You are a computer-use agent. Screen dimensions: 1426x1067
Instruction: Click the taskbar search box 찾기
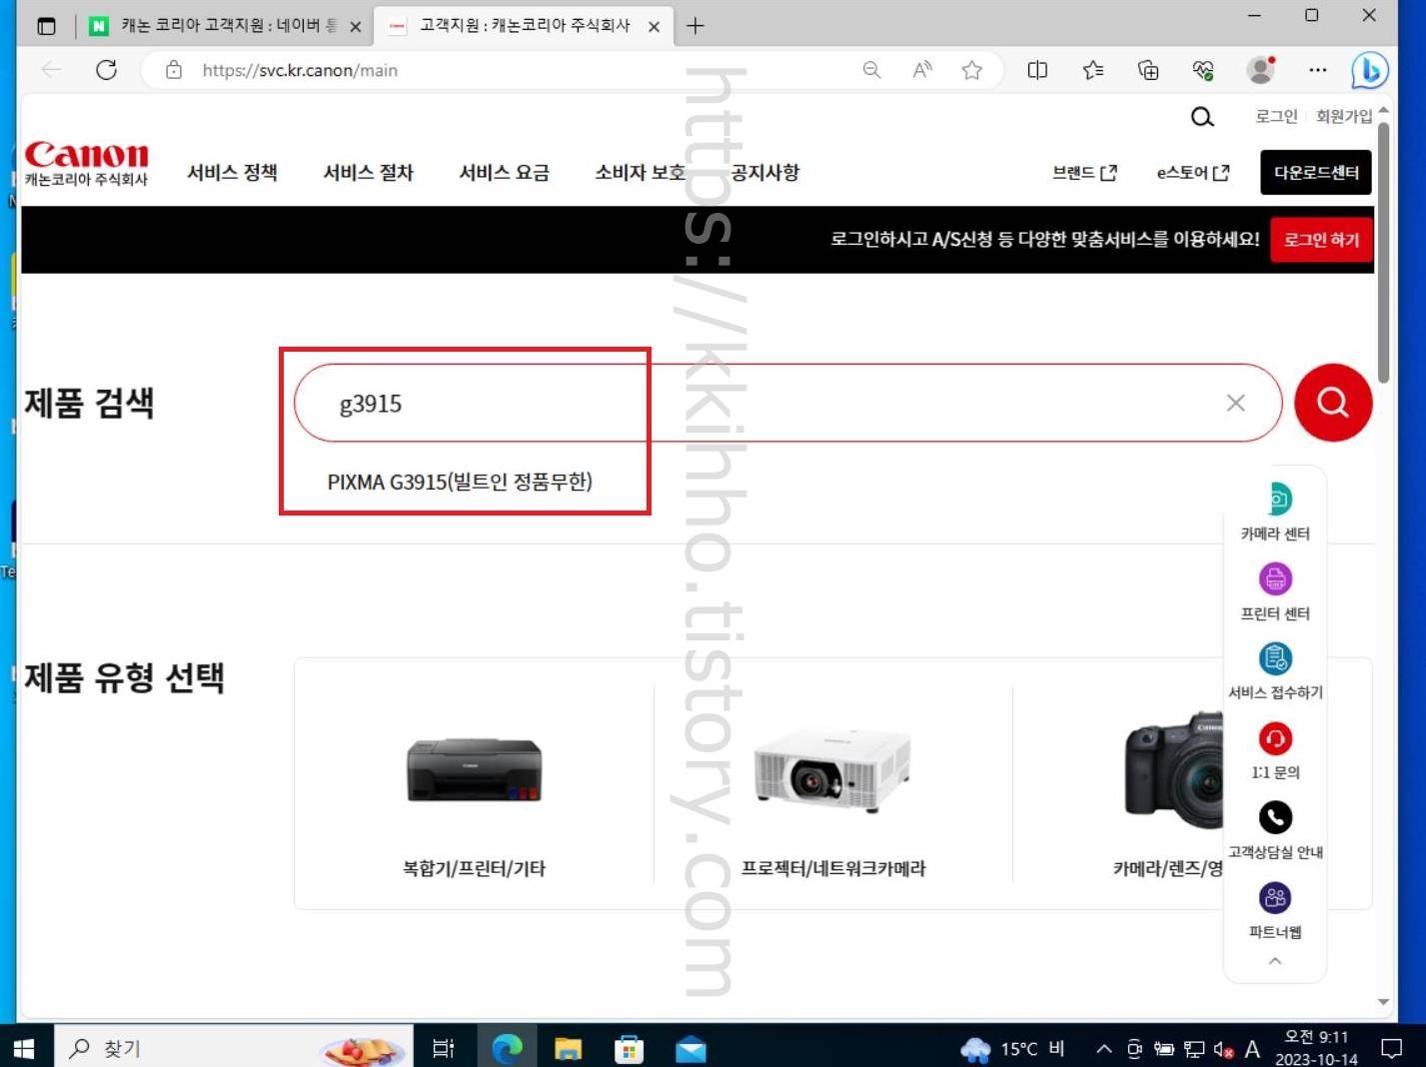pyautogui.click(x=232, y=1048)
